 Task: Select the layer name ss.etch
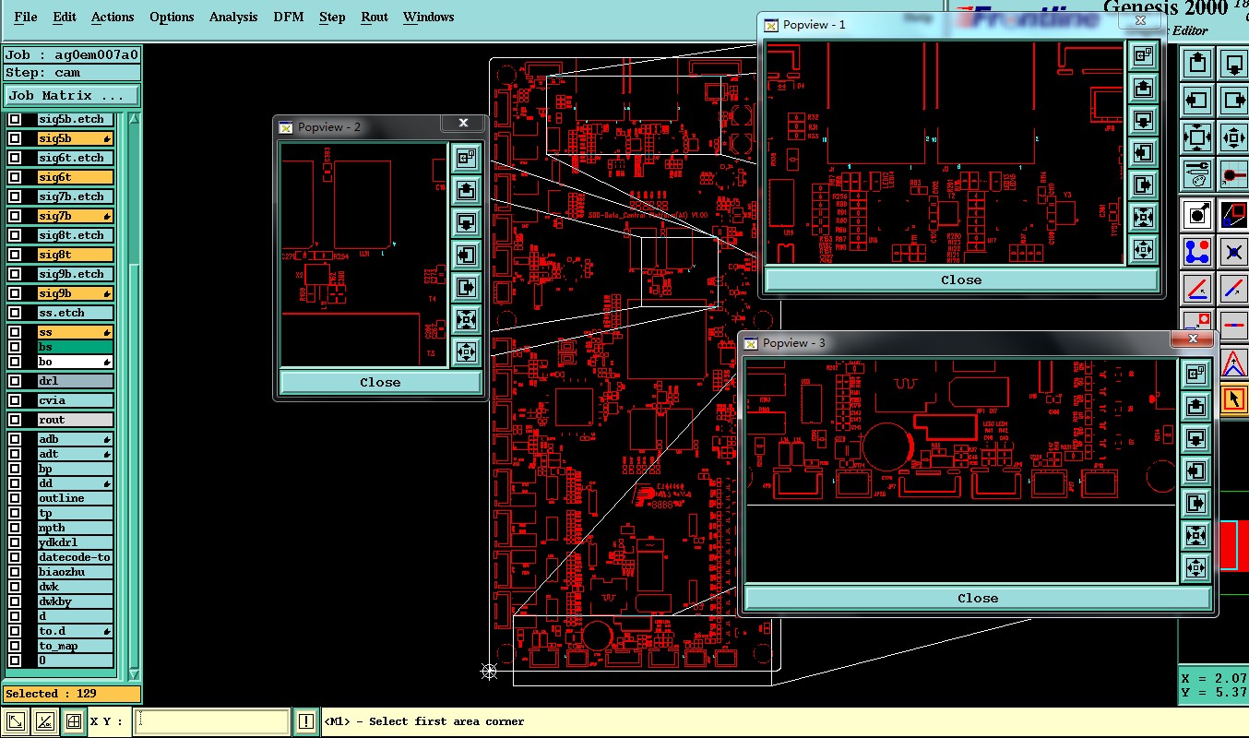[75, 313]
